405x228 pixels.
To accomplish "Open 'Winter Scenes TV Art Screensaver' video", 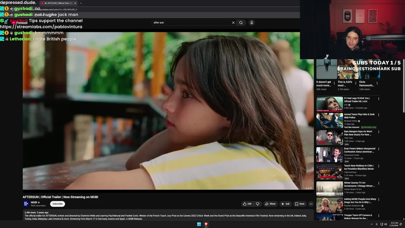I will click(359, 184).
